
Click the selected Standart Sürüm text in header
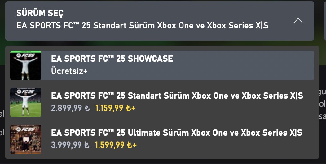(x=142, y=26)
